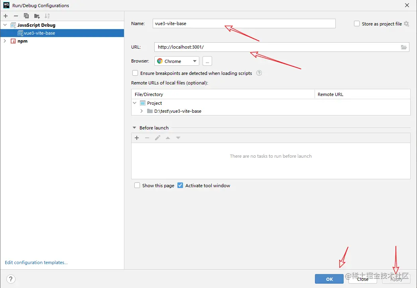
Task: Add a new run configuration
Action: click(x=6, y=16)
